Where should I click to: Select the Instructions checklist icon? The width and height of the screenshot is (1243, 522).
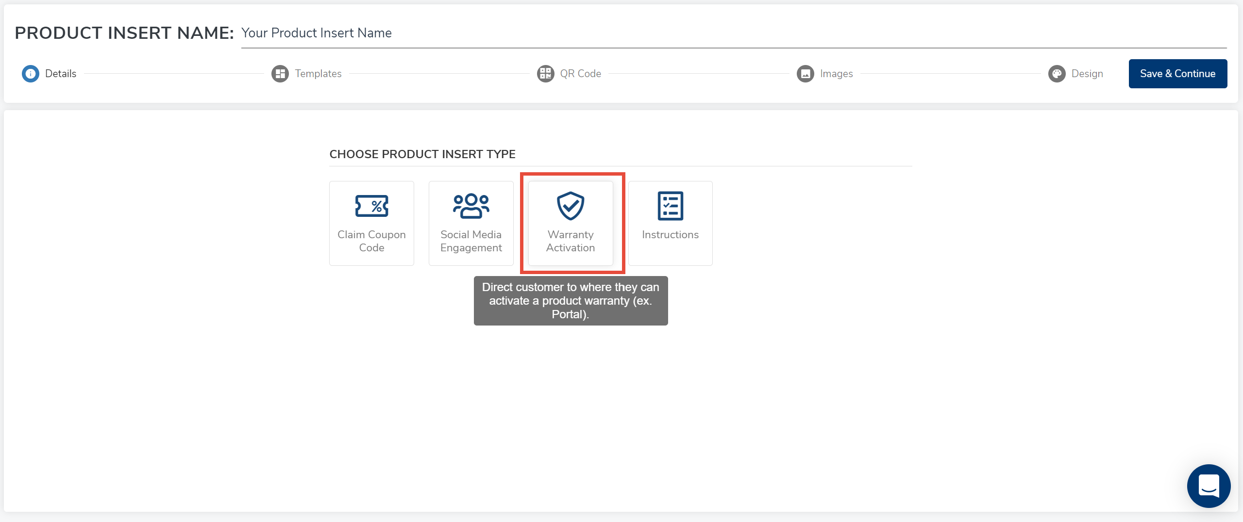tap(670, 206)
